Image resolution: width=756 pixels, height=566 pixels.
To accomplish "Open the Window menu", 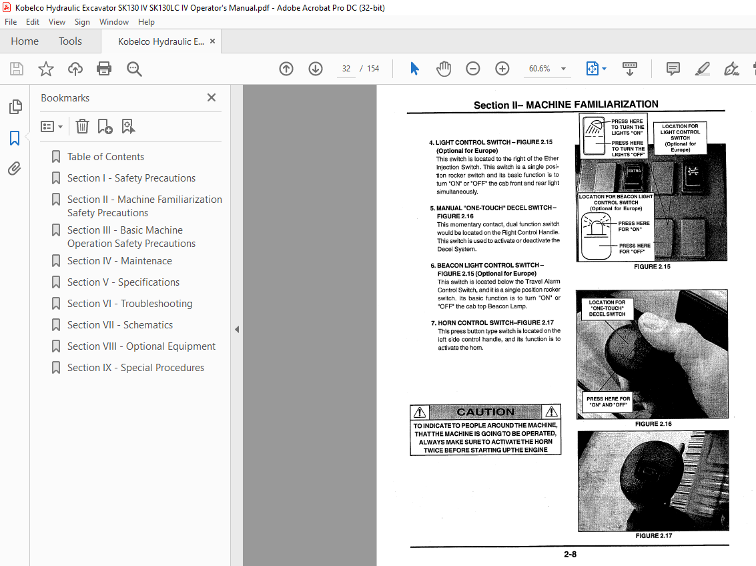I will tap(114, 22).
